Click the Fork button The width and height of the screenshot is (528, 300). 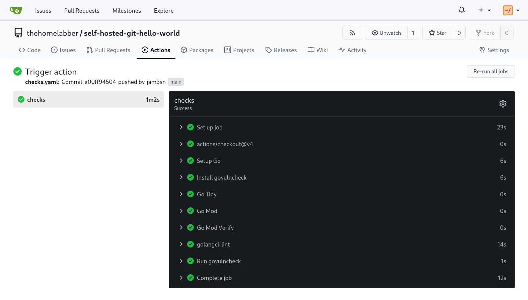coord(485,33)
